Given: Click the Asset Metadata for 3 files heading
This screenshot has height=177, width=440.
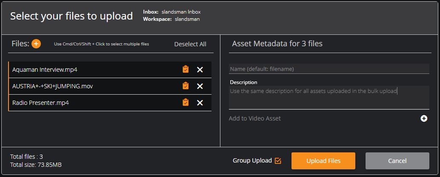Looking at the screenshot, I should click(x=277, y=44).
